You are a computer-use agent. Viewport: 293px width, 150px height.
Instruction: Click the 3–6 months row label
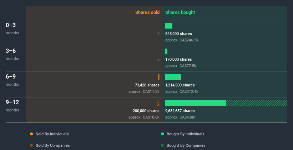tap(12, 54)
